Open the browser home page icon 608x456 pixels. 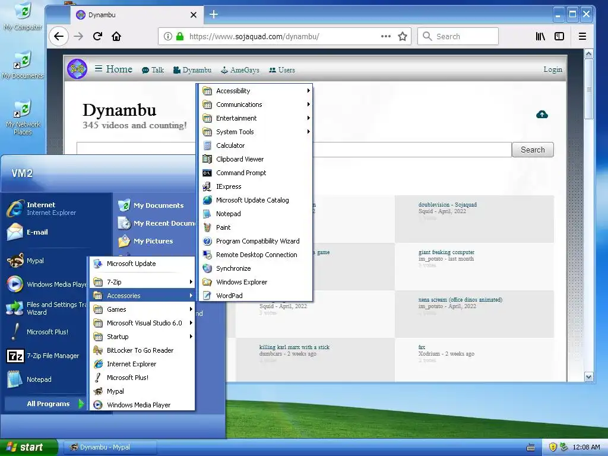tap(116, 36)
